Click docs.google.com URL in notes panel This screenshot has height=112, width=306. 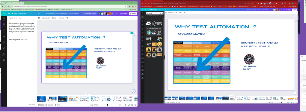tap(22, 27)
